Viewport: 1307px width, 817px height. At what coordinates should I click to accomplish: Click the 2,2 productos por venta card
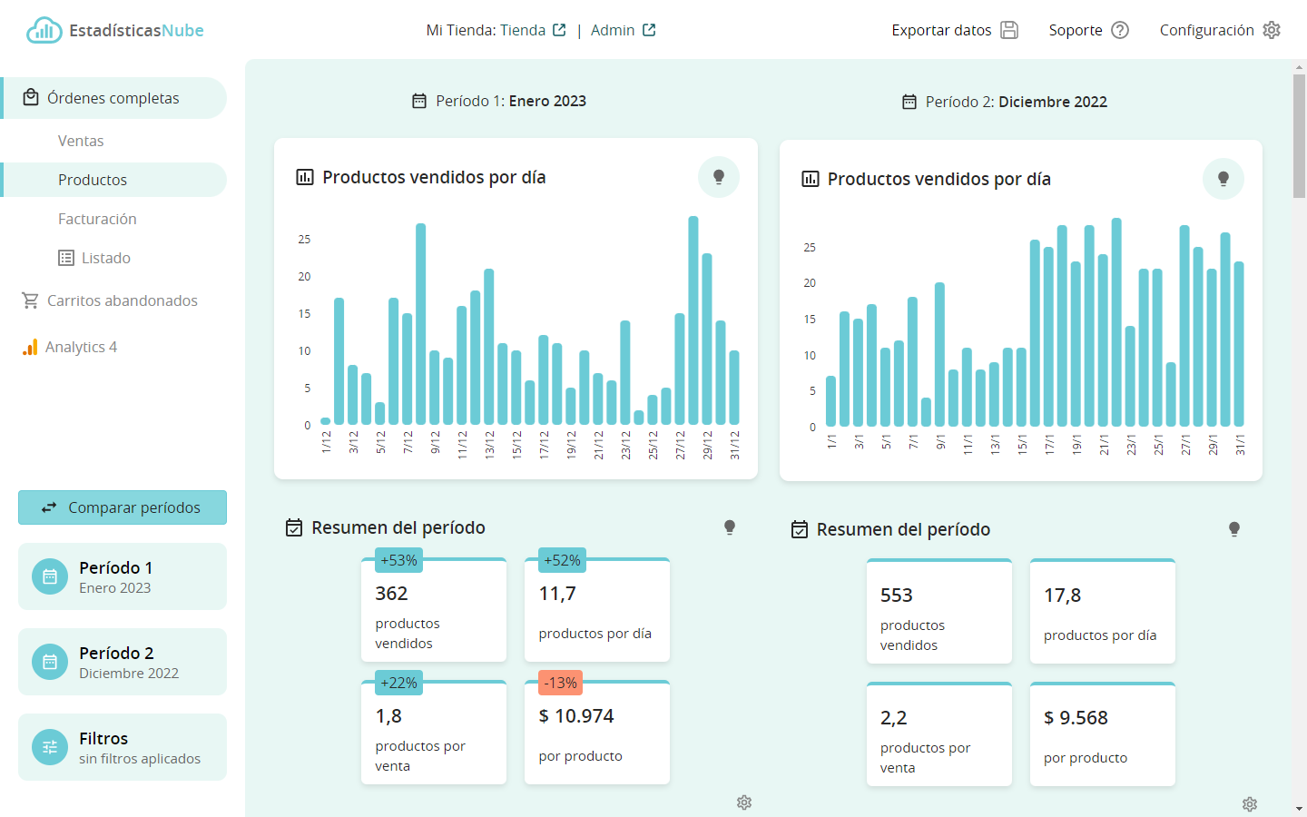pos(939,733)
